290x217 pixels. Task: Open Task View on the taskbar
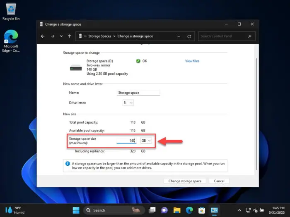click(152, 210)
